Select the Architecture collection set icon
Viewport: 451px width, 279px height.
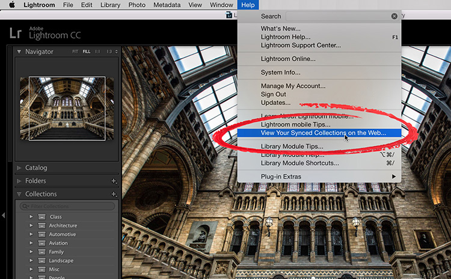tap(41, 226)
